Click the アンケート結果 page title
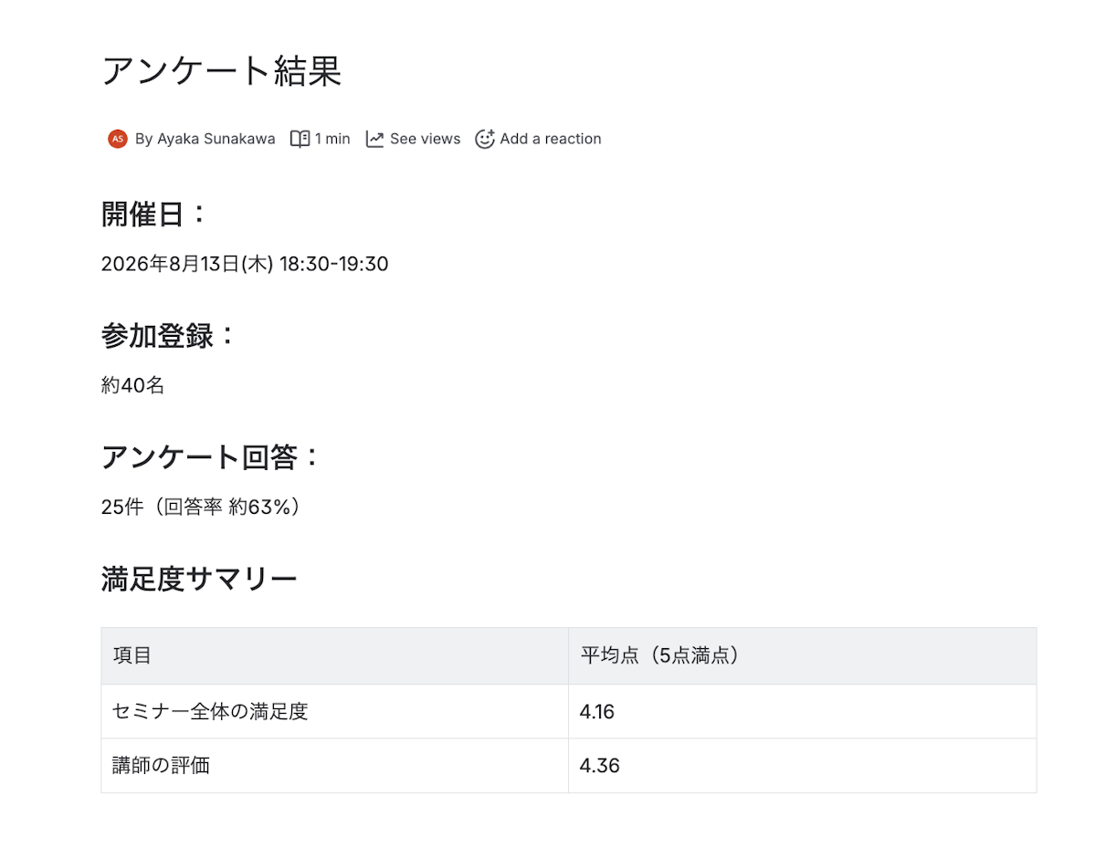Viewport: 1095px width, 848px height. [x=221, y=71]
